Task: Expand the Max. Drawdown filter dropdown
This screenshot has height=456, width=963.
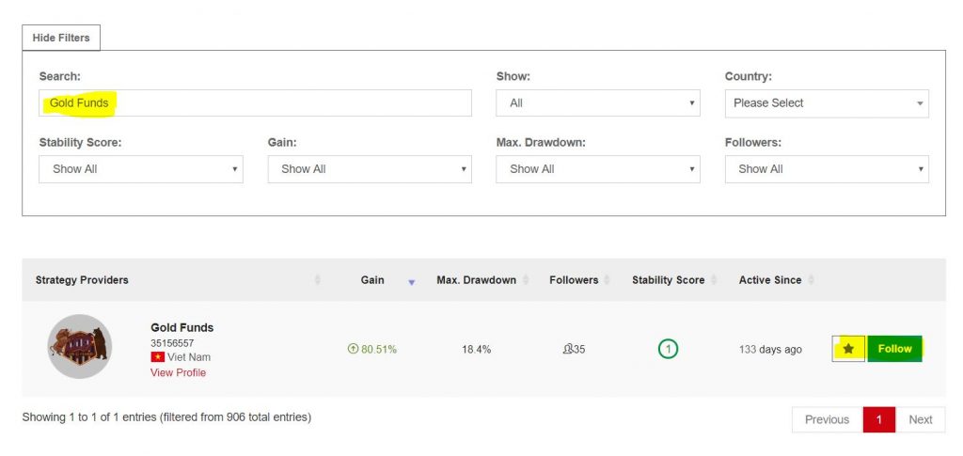Action: 597,169
